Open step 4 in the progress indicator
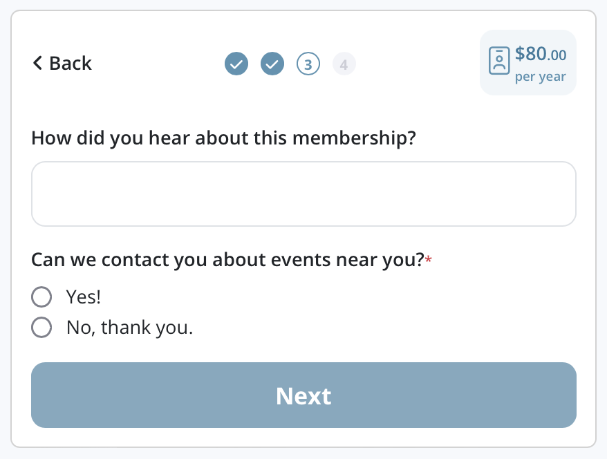This screenshot has height=459, width=607. tap(344, 63)
